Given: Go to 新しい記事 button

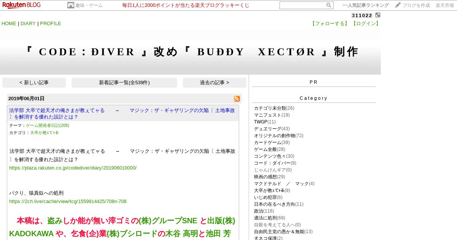Looking at the screenshot, I should (34, 83).
